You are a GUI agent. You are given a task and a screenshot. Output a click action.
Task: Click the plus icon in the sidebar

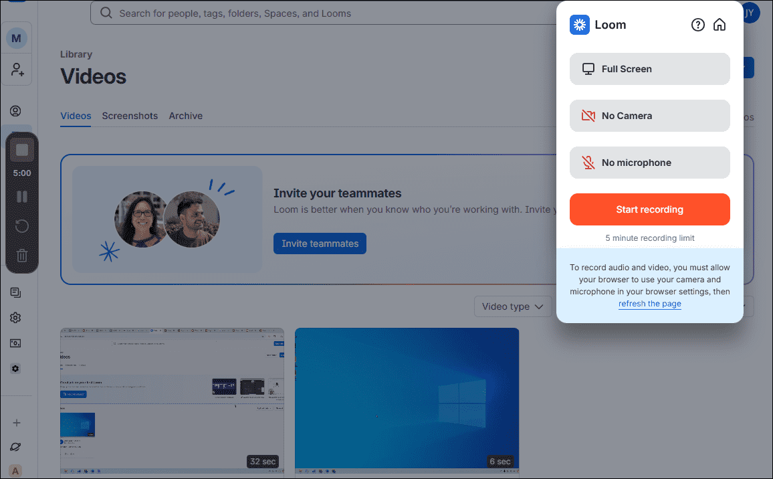tap(17, 423)
